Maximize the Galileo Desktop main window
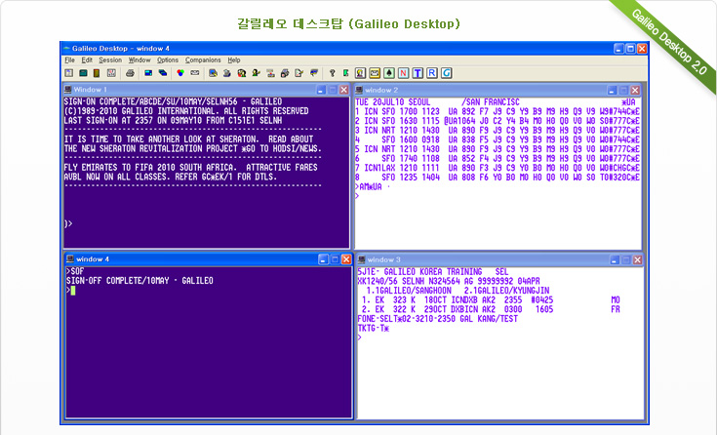 pyautogui.click(x=630, y=49)
